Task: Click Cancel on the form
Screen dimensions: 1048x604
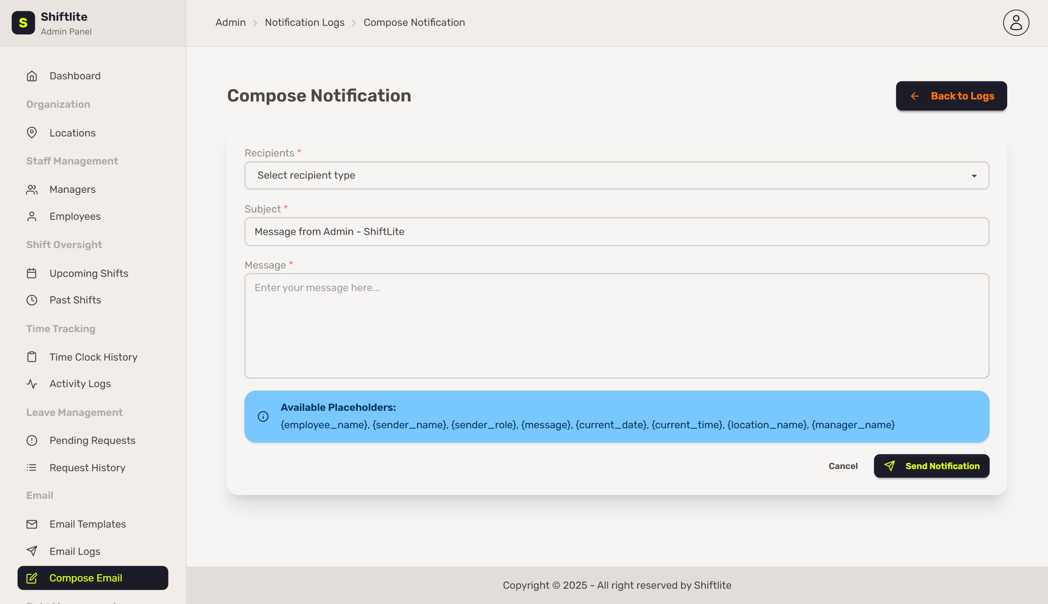Action: click(x=843, y=466)
